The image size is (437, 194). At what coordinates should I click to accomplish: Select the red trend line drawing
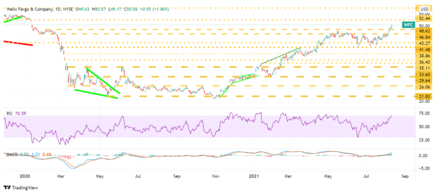(x=18, y=43)
